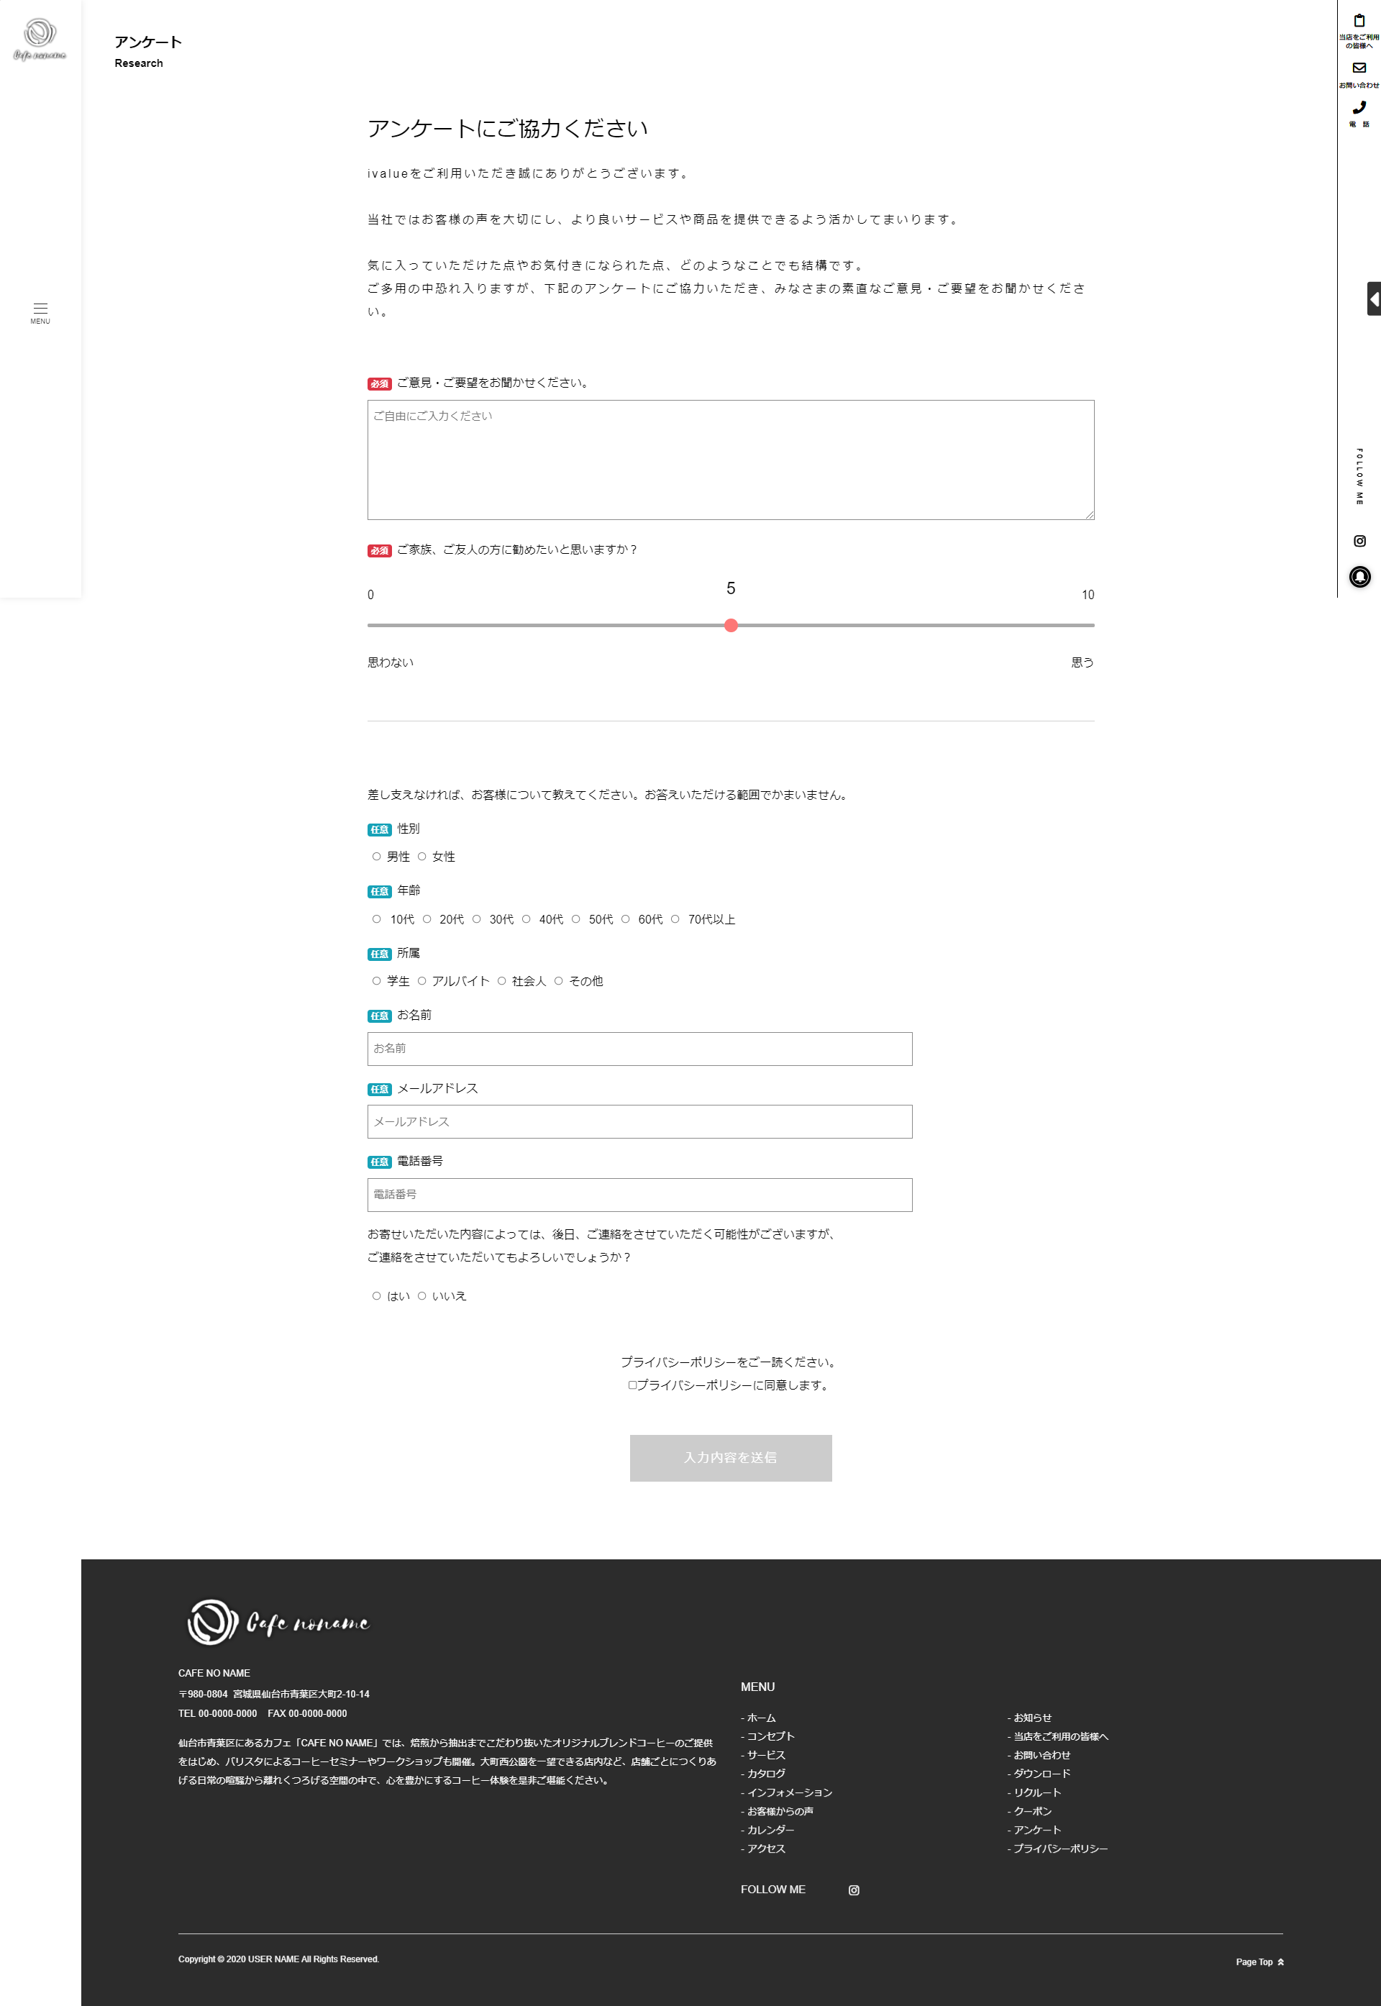Click the Copyright 2020 USER NAME text
The image size is (1381, 2006).
coord(278,1959)
